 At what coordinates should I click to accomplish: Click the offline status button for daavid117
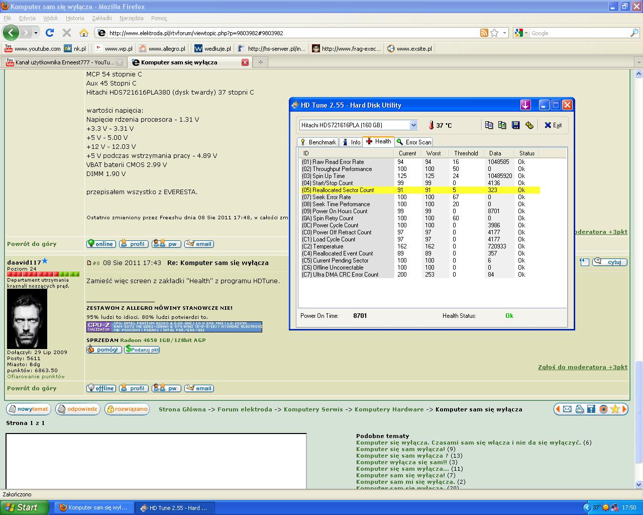[x=101, y=388]
